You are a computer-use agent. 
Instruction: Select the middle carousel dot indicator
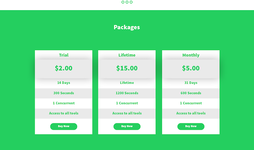tap(127, 2)
